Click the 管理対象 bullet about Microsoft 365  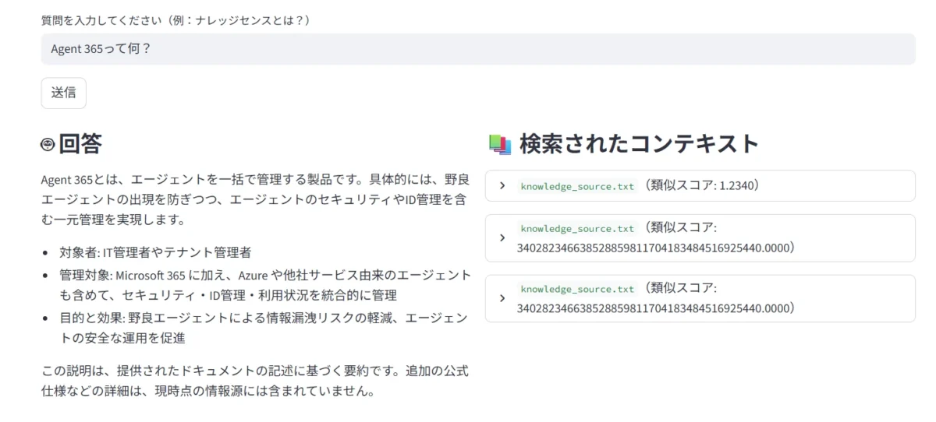(264, 285)
